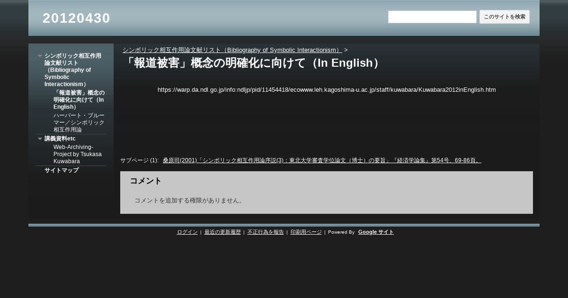The width and height of the screenshot is (568, 298).
Task: Open sidebar item シンボリック相互作用論文献リスト (Bibliography of Symbolic Interactionism)
Action: point(73,70)
